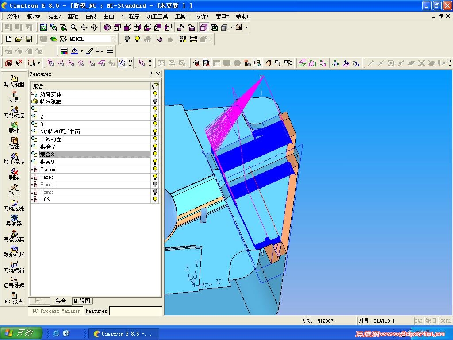The width and height of the screenshot is (453, 340).
Task: Toggle visibility bulb for Planes
Action: click(155, 185)
